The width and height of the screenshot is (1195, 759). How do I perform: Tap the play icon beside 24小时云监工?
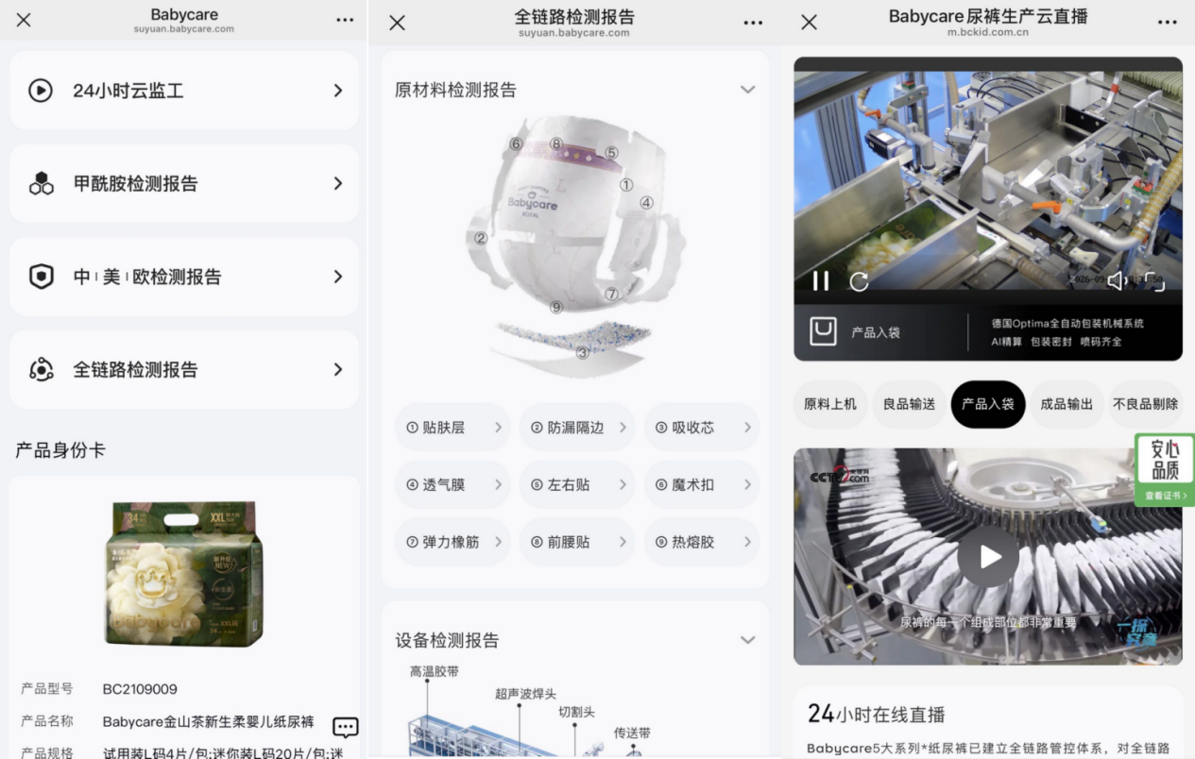pyautogui.click(x=41, y=91)
